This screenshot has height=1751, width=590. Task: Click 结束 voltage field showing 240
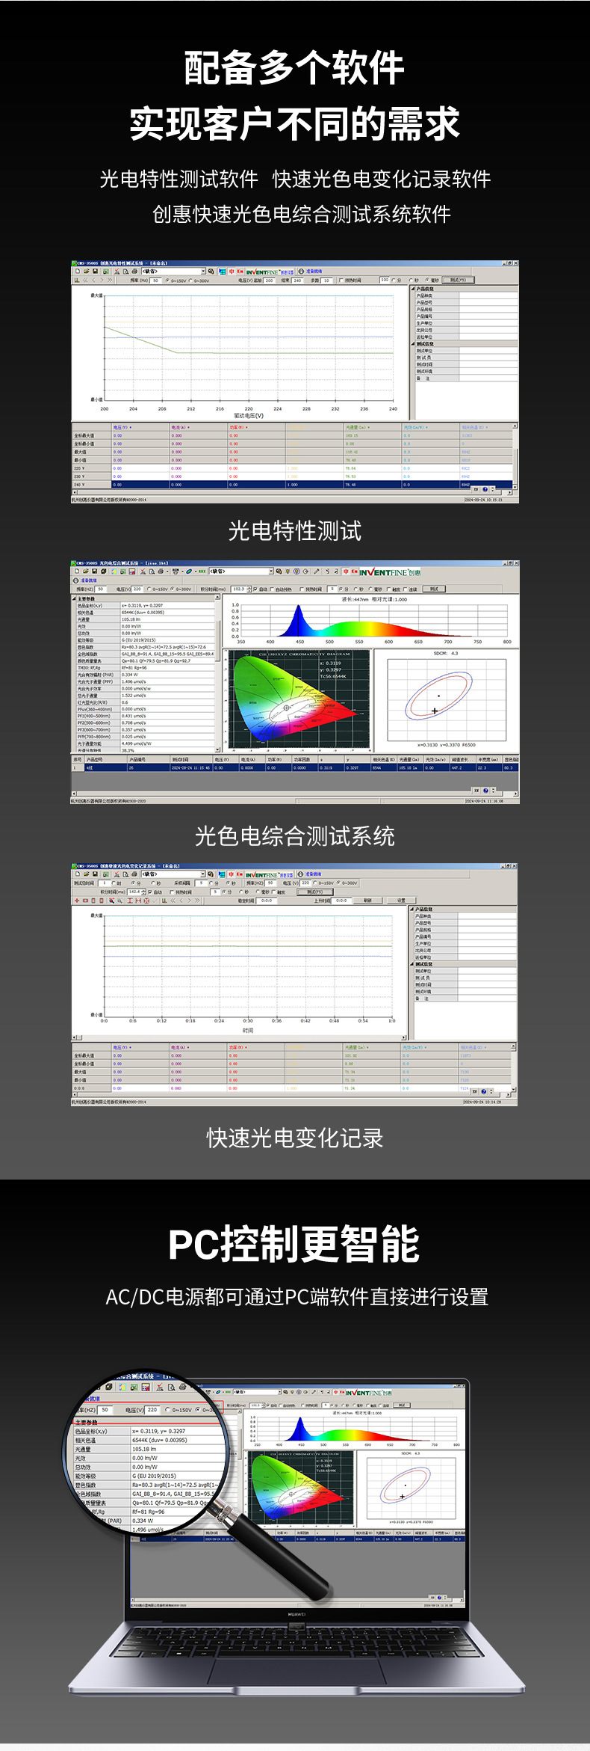[297, 280]
